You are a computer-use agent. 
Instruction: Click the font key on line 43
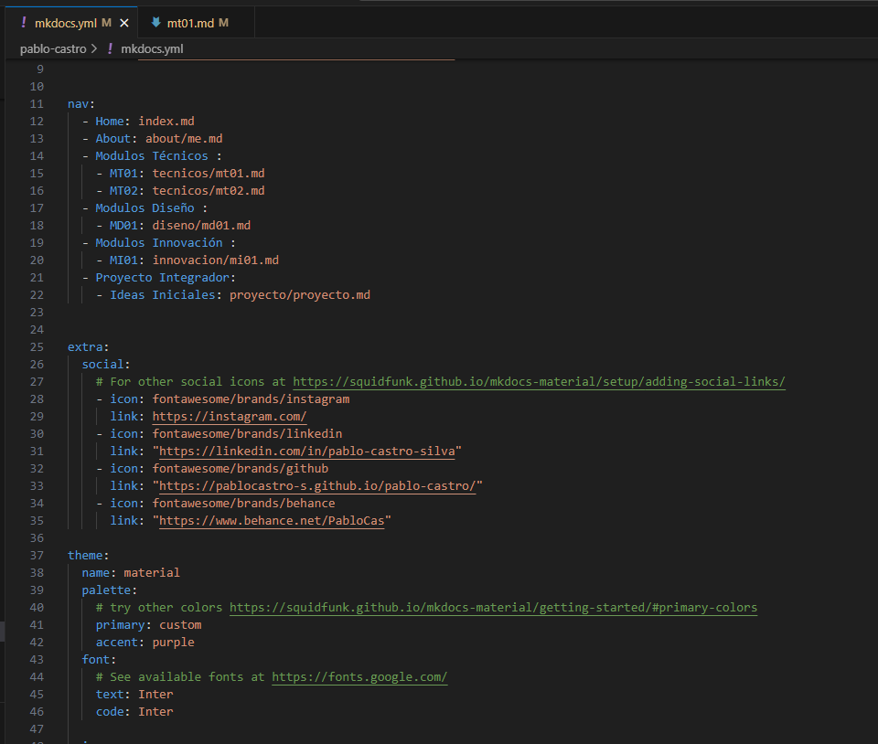[x=96, y=660]
